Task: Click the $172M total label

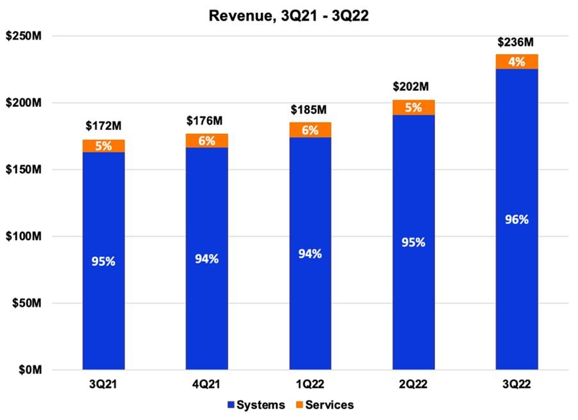Action: [x=103, y=127]
